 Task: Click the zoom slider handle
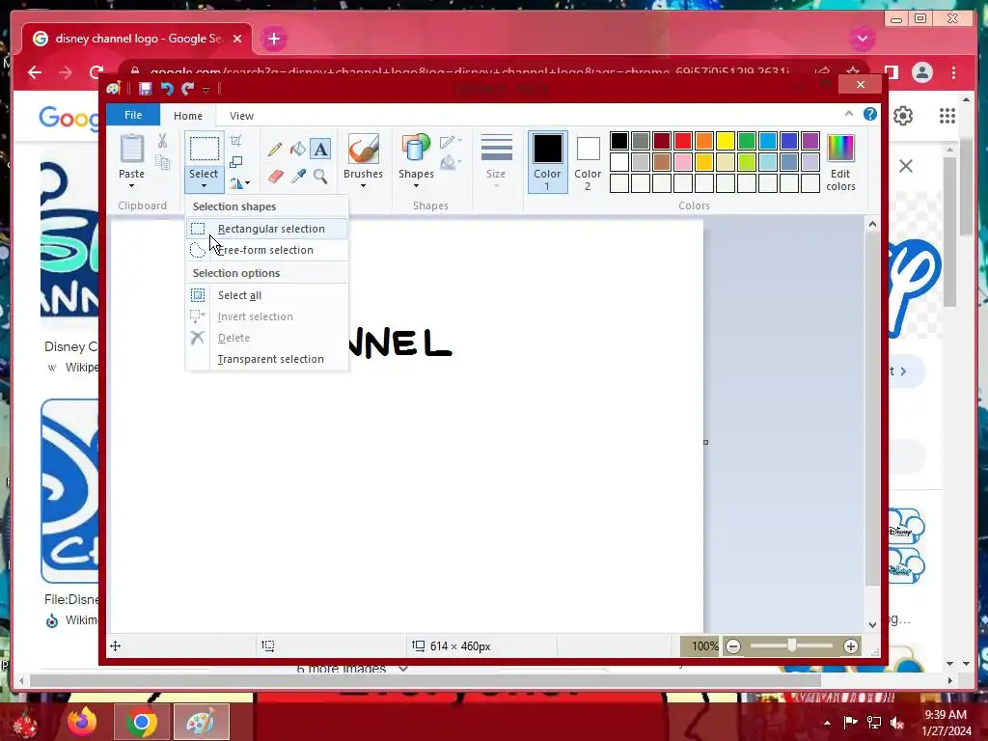pyautogui.click(x=792, y=645)
